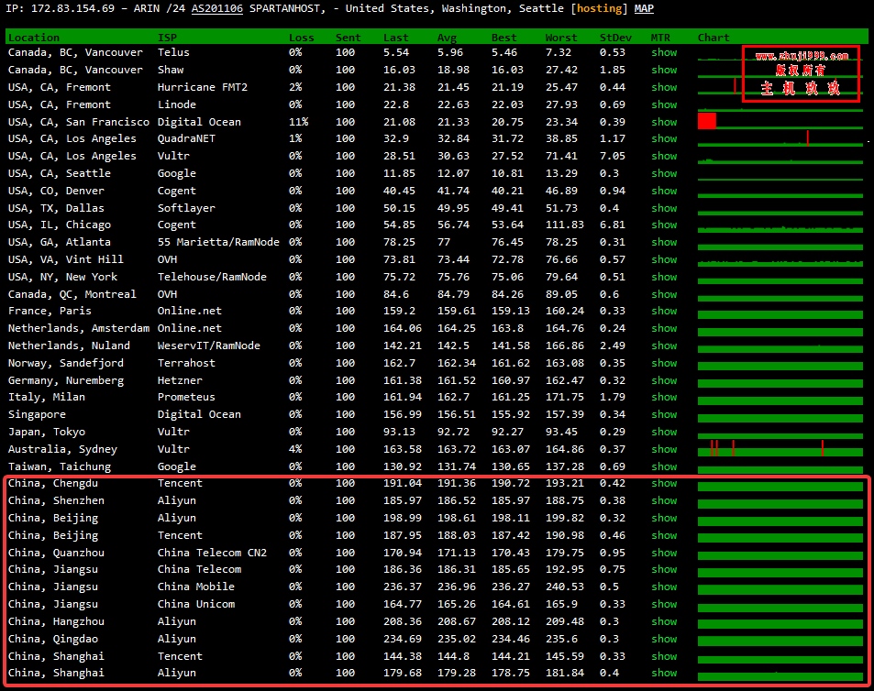
Task: Click the red packet-loss block in San Francisco chart
Action: 706,121
